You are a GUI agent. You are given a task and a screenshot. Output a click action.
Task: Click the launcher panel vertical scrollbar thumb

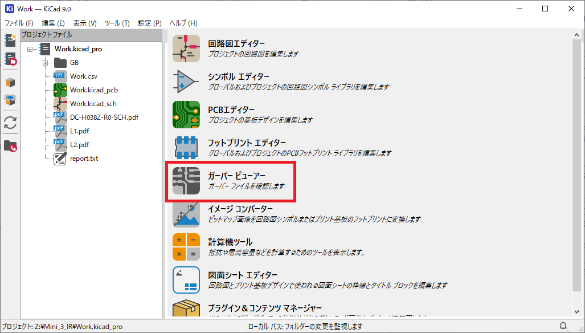pos(577,164)
